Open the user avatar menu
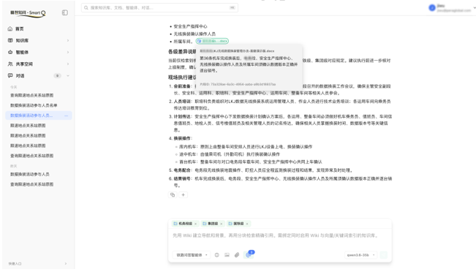This screenshot has width=476, height=272. (x=432, y=8)
